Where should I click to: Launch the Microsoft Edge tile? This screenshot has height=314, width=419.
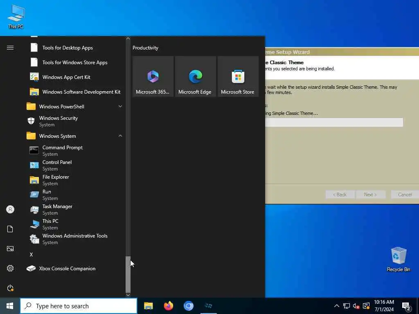195,76
